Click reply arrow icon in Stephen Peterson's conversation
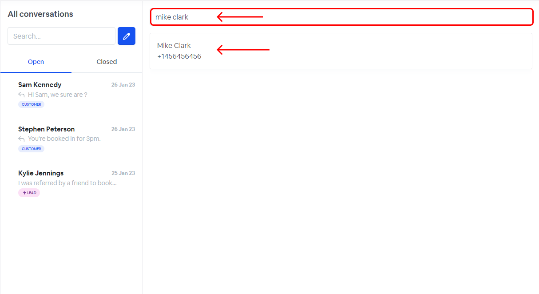Image resolution: width=539 pixels, height=294 pixels. 21,139
